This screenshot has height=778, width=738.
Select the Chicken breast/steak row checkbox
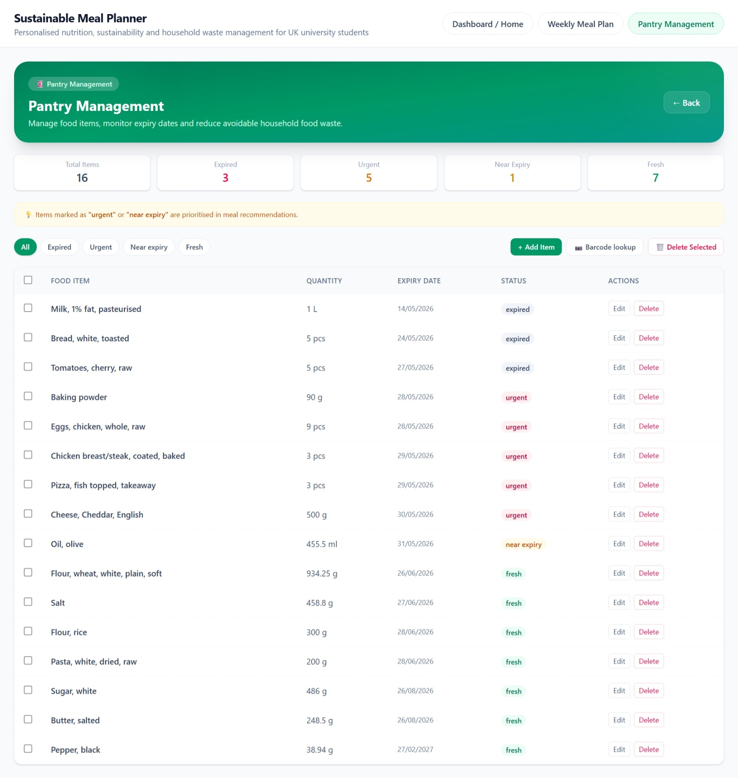[x=28, y=455]
